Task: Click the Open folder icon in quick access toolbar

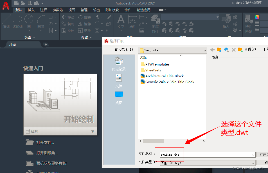Action: (x=23, y=3)
